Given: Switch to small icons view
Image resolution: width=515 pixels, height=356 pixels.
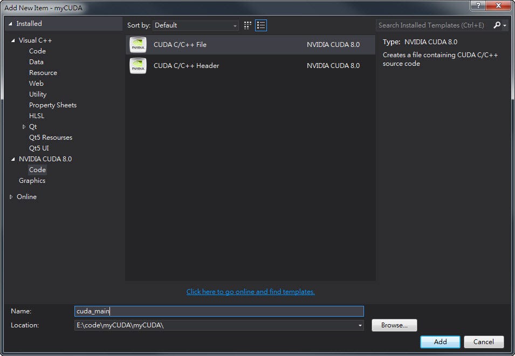Looking at the screenshot, I should click(x=247, y=25).
